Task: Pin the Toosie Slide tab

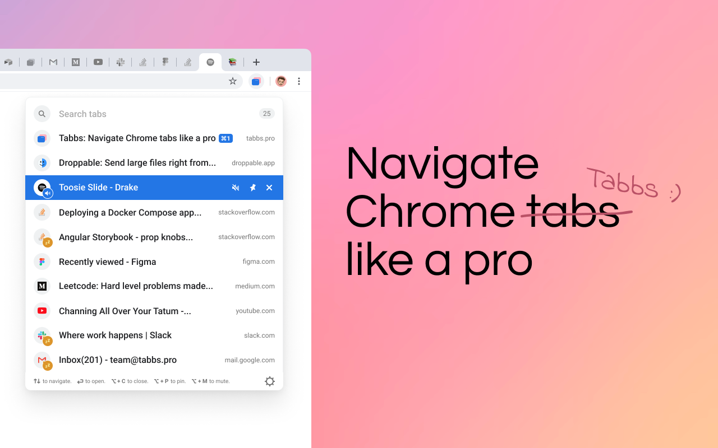Action: pos(252,188)
